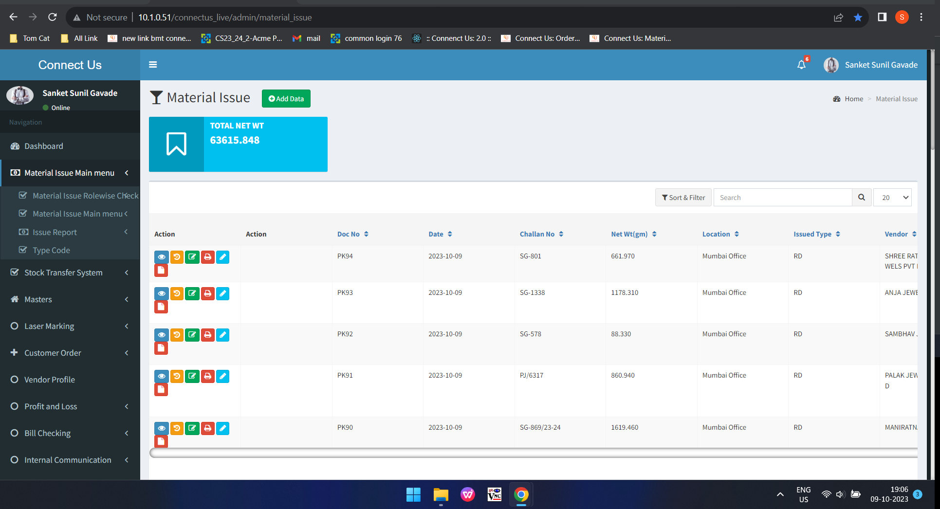This screenshot has height=509, width=940.
Task: Expand Customer Order menu
Action: pos(70,353)
